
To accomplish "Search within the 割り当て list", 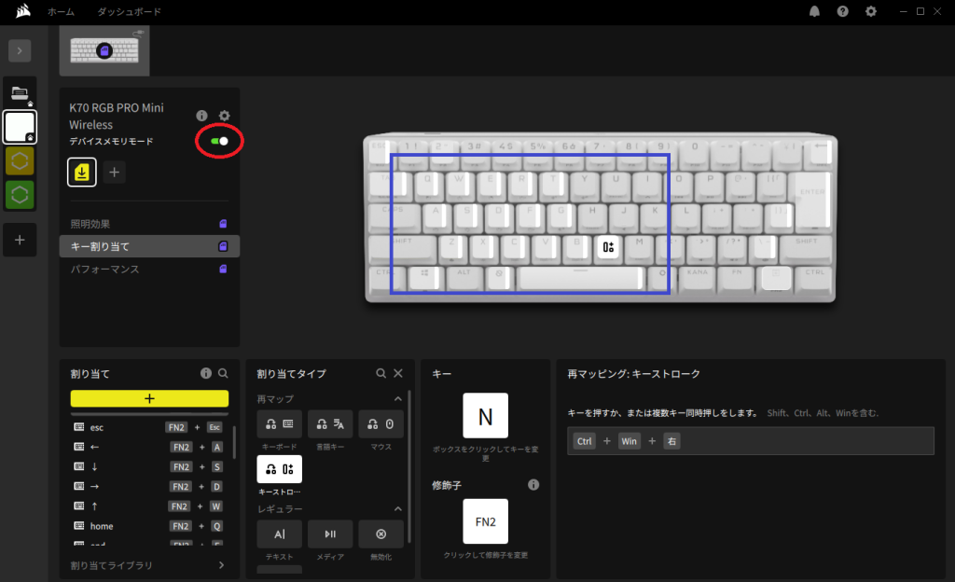I will [223, 373].
